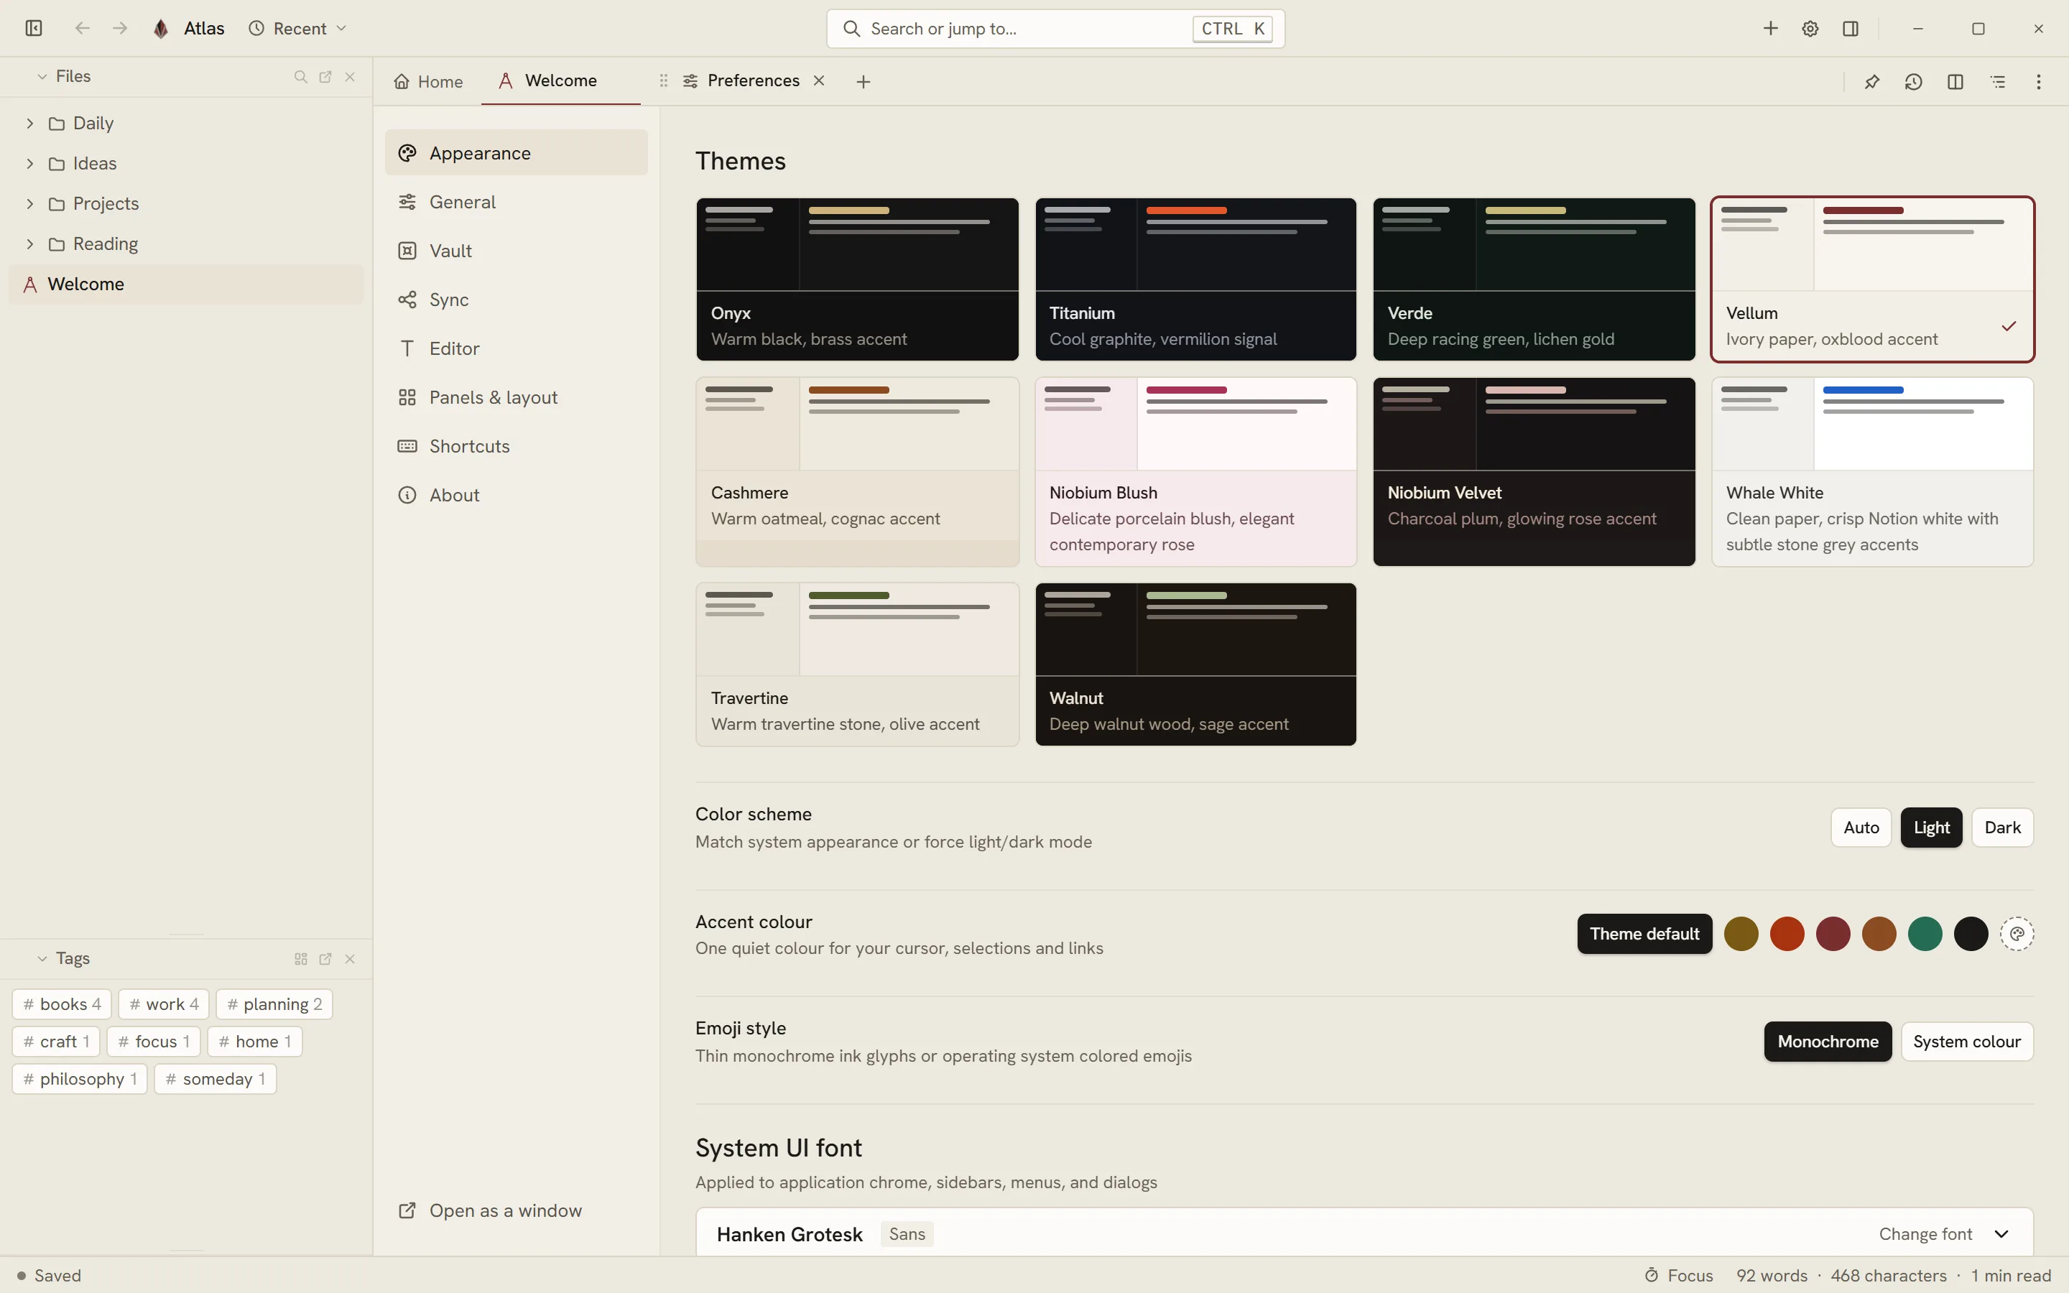Pop out the Files panel
This screenshot has height=1293, width=2069.
(325, 77)
